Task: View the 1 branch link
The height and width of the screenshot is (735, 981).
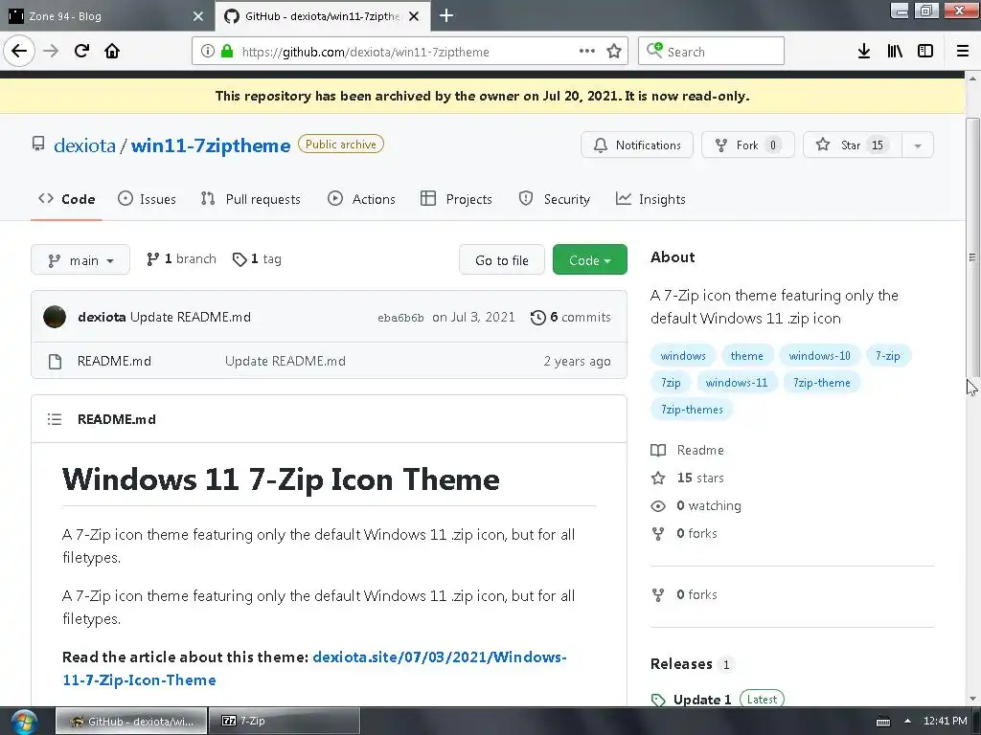Action: 181,258
